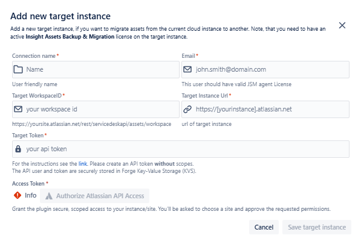Focus the your api token input field
Image resolution: width=361 pixels, height=244 pixels.
coord(181,149)
